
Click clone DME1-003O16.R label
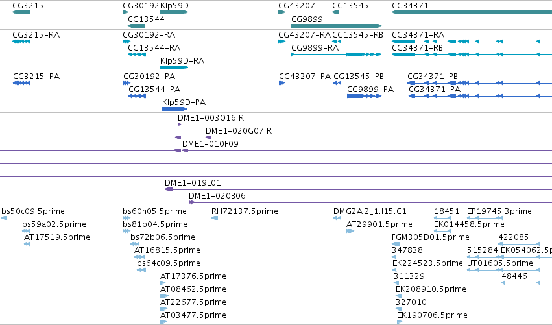(211, 118)
